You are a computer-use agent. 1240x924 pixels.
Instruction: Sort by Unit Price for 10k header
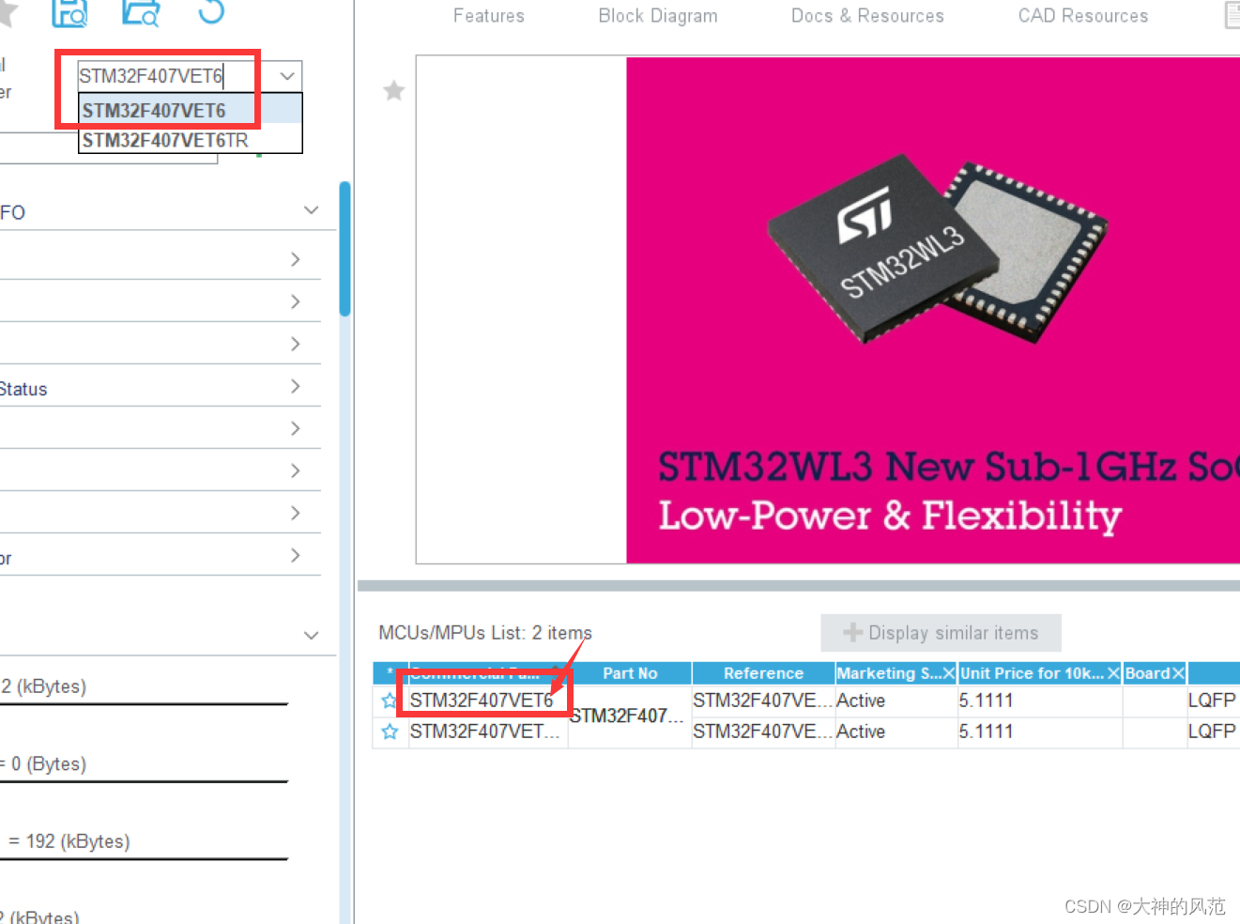click(1032, 673)
